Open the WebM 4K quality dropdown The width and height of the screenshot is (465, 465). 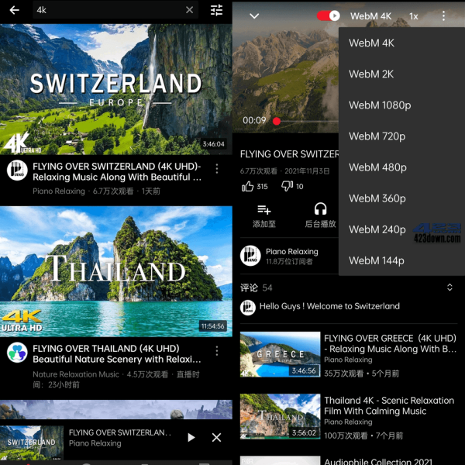(370, 16)
